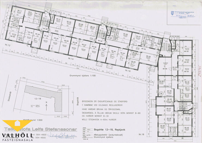Click the north arrow on the site plan
Viewport: 202px width, 143px height.
click(46, 106)
